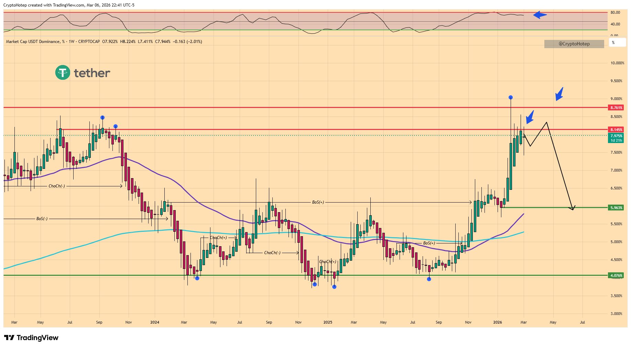Click the ChoCh(-) label near May 2023
631x348 pixels.
(x=57, y=186)
